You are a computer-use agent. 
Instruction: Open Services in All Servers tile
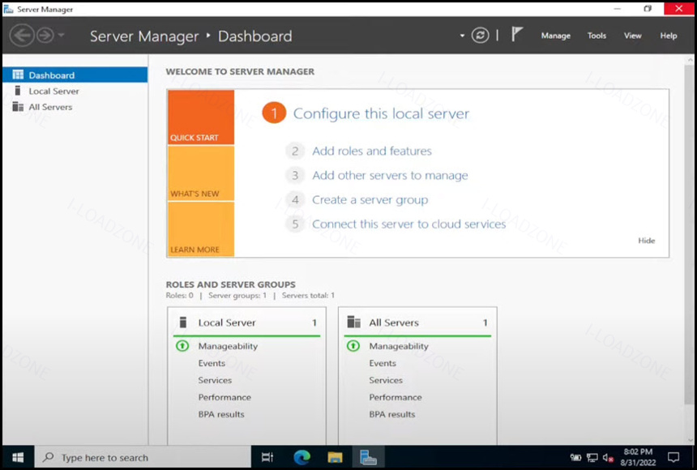(386, 380)
